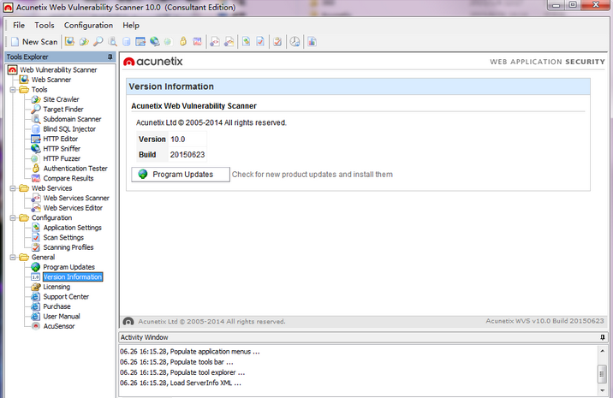Select Scanning Profiles tree item
The image size is (613, 398).
coord(68,247)
